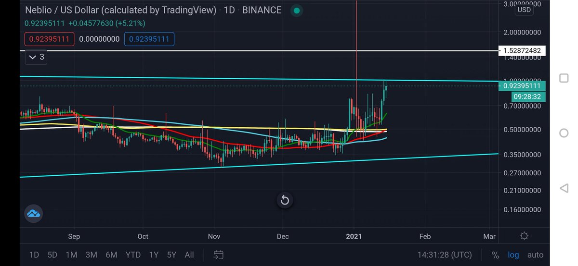Tap the Feb label on time axis
The height and width of the screenshot is (266, 578).
click(425, 236)
